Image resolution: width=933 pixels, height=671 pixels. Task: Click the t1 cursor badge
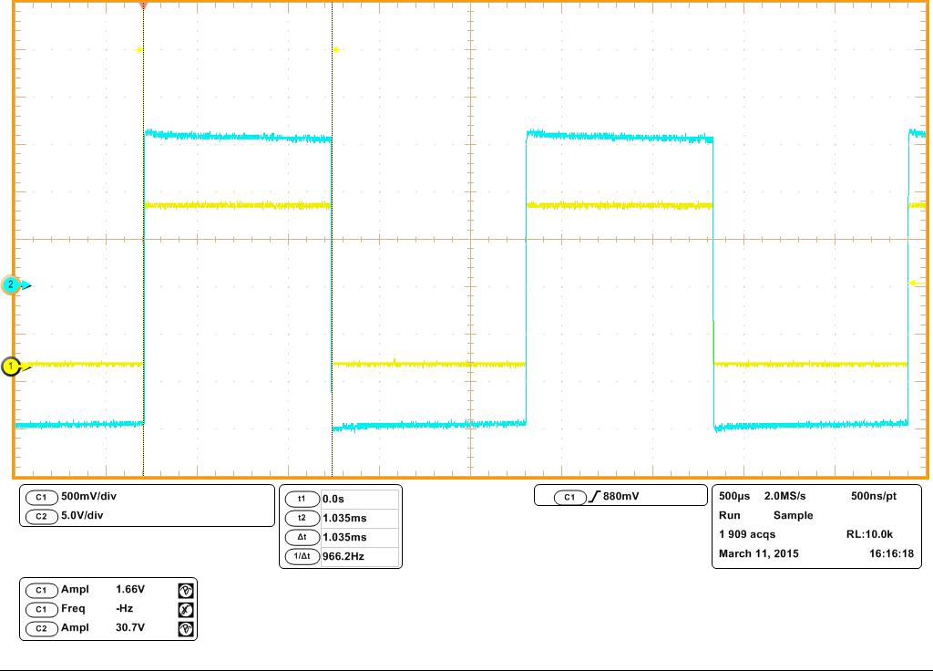click(x=302, y=499)
